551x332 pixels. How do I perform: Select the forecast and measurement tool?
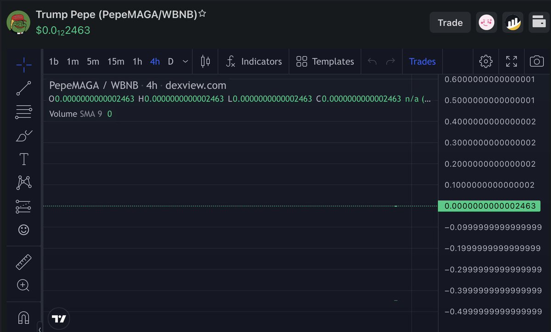pyautogui.click(x=24, y=207)
